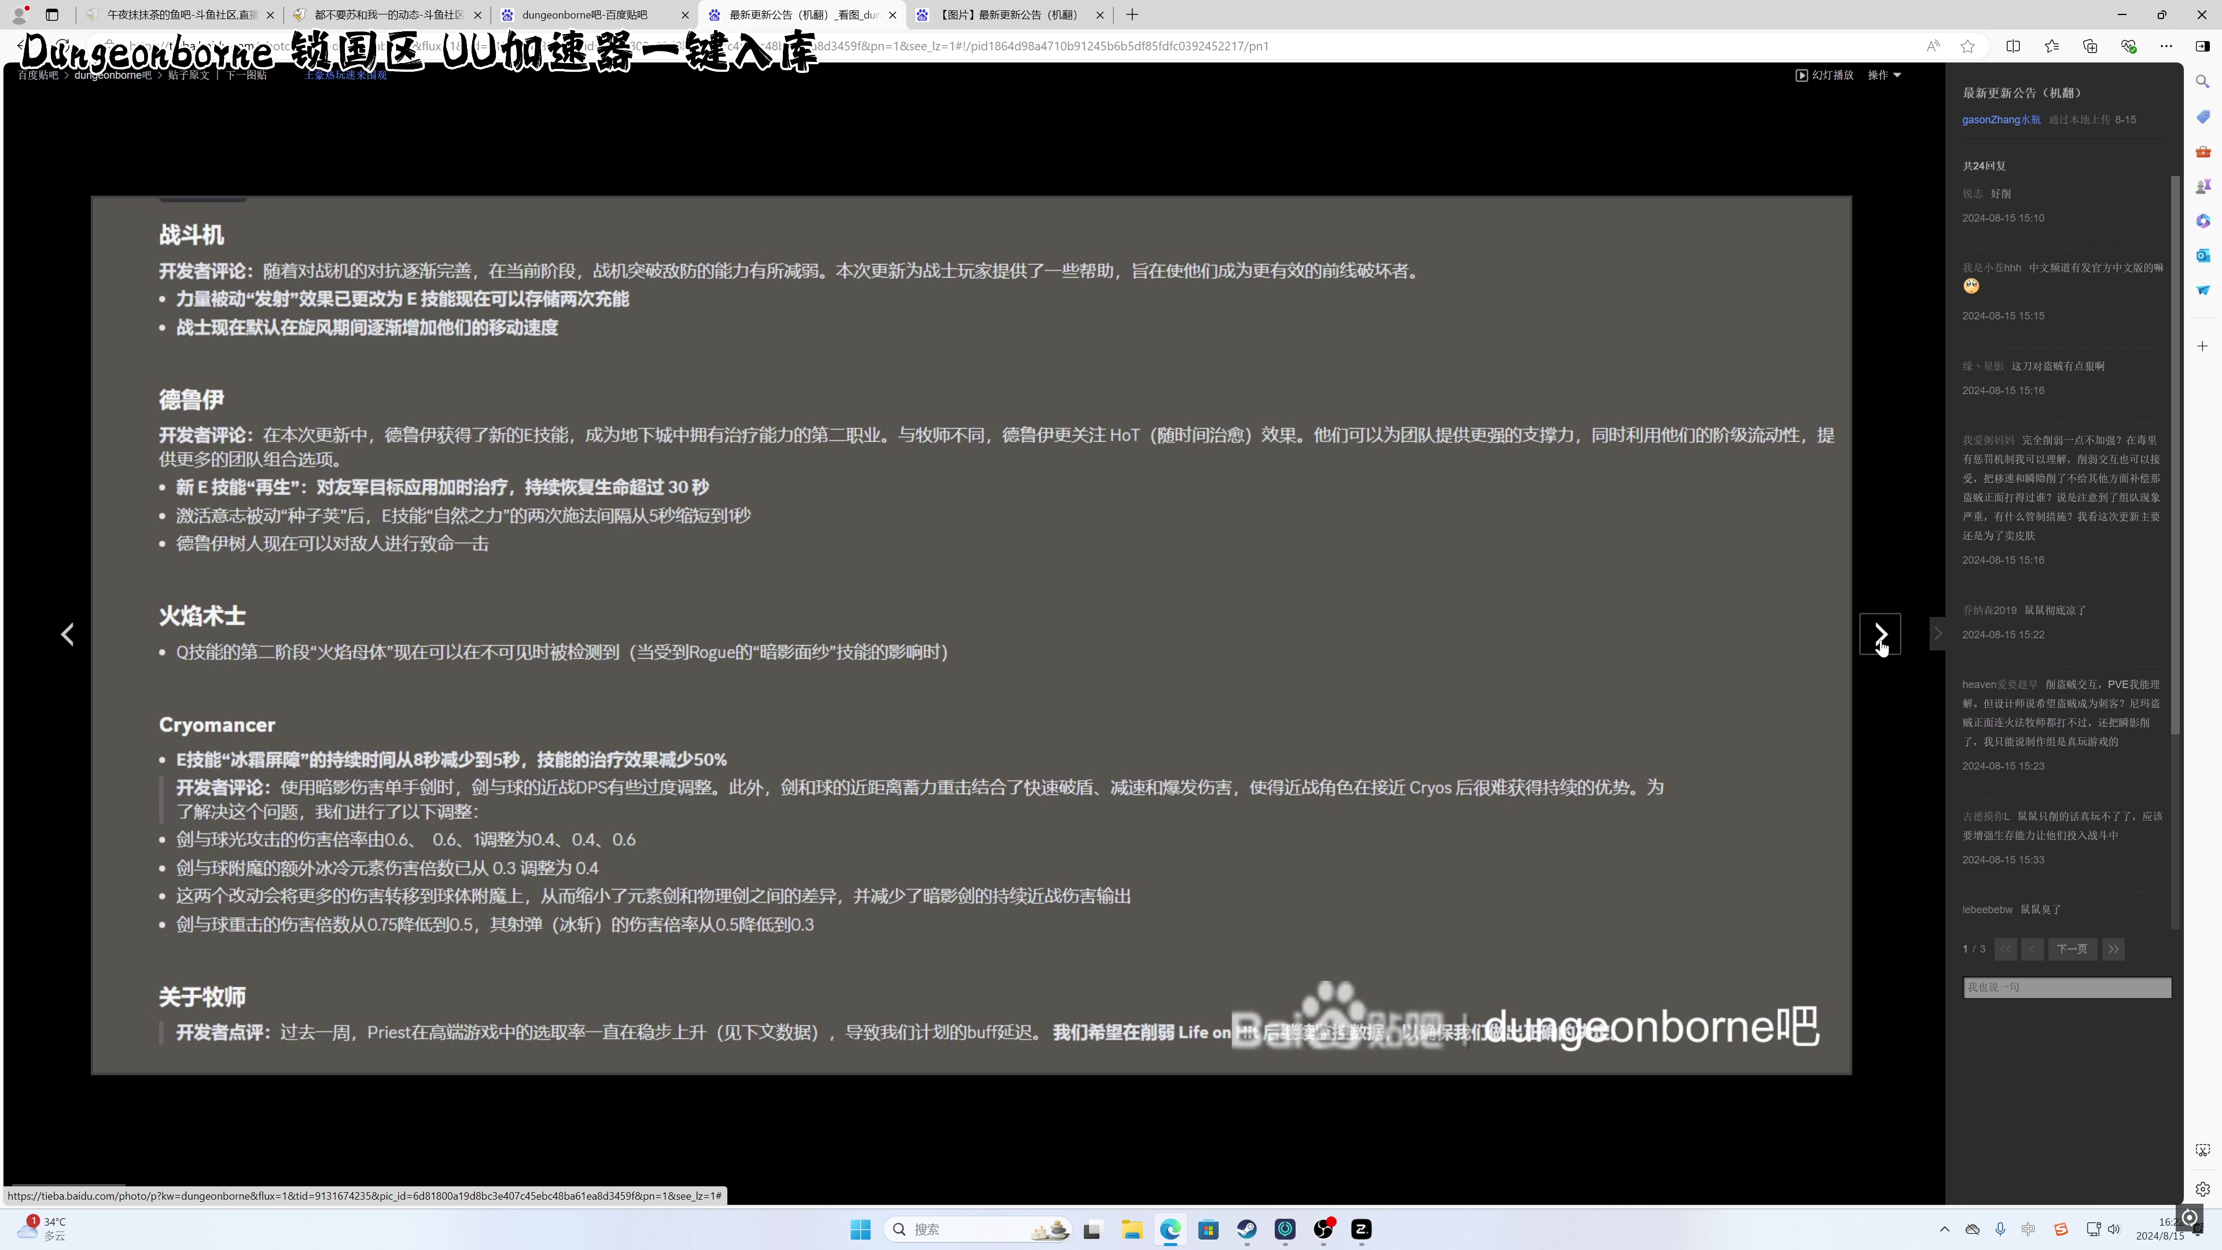This screenshot has width=2222, height=1250.
Task: Open split screen view
Action: pyautogui.click(x=2013, y=46)
